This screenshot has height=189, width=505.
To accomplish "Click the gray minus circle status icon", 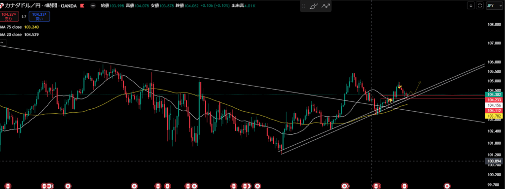I will (x=93, y=5).
